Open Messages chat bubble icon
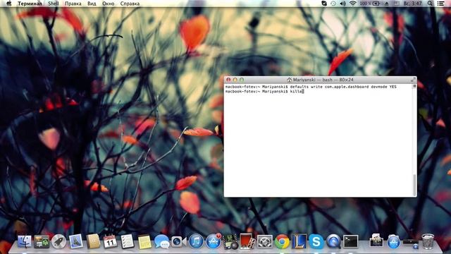The image size is (451, 254). point(161,241)
